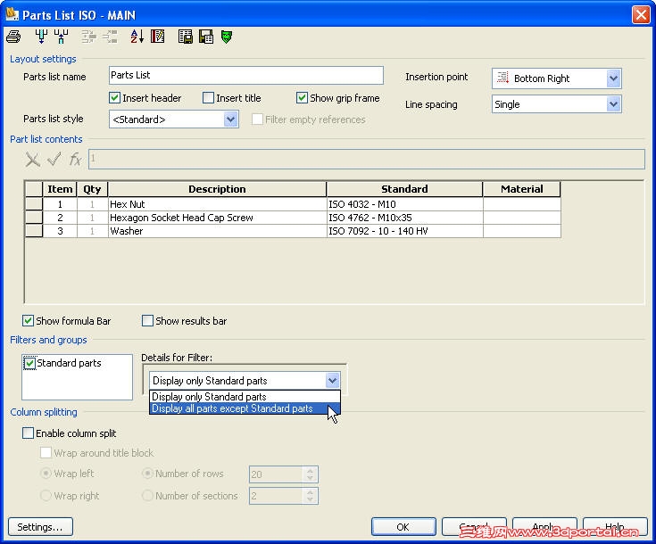Enable the Insert title checkbox
Viewport: 656px width, 544px height.
[x=208, y=98]
